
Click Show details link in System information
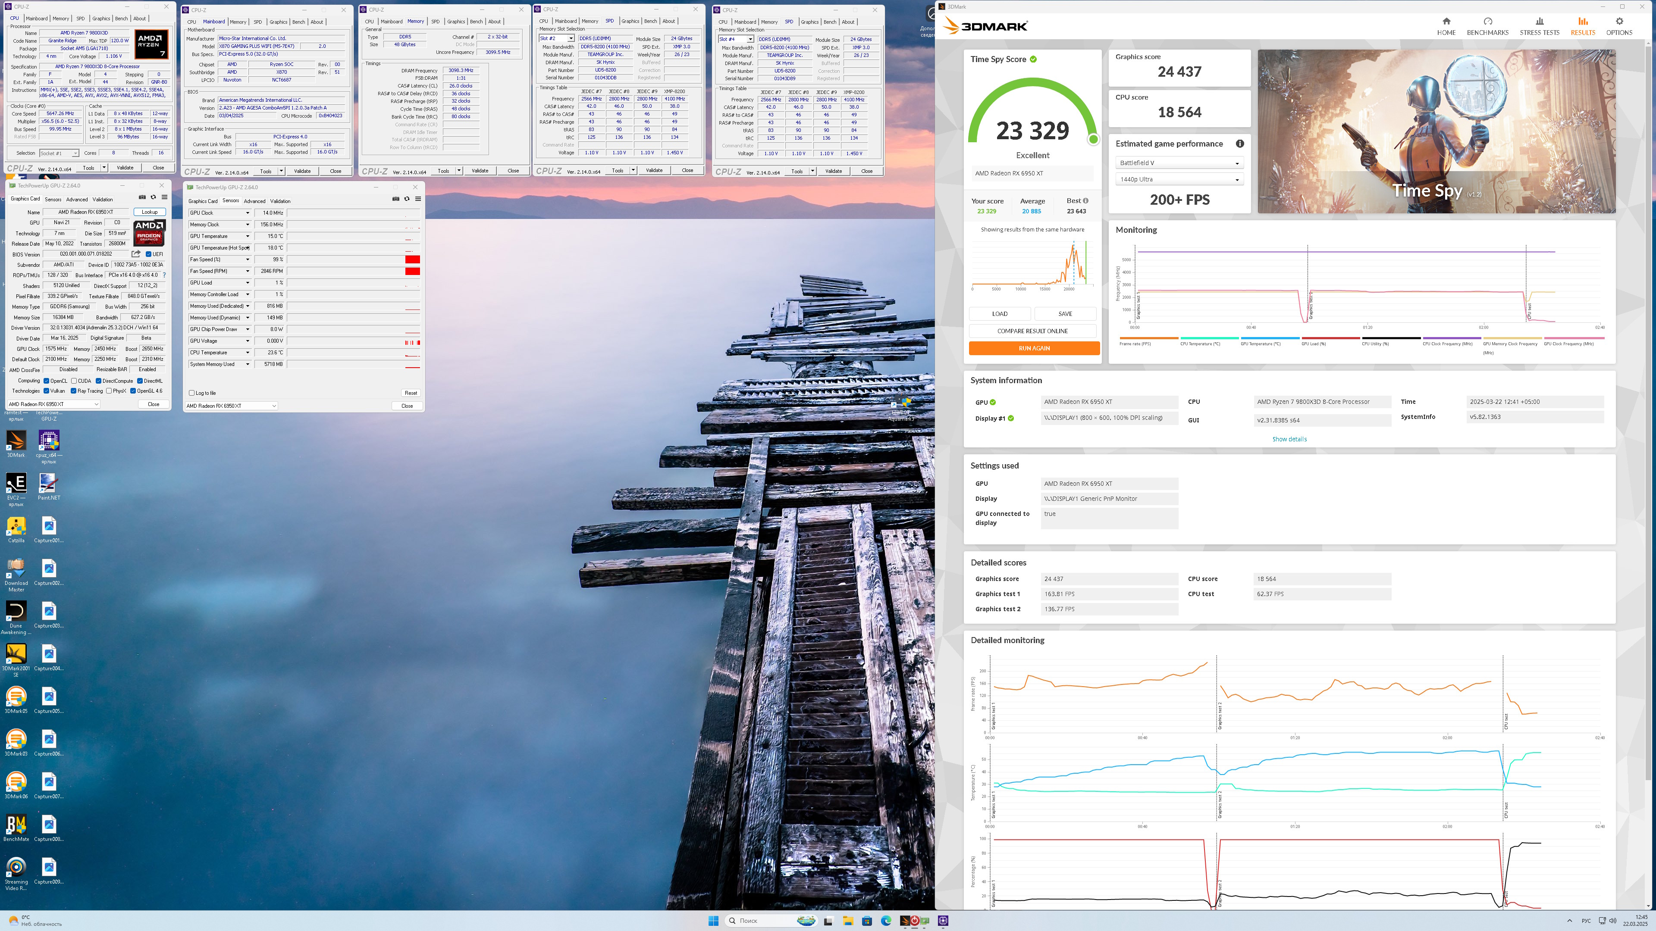(x=1289, y=439)
